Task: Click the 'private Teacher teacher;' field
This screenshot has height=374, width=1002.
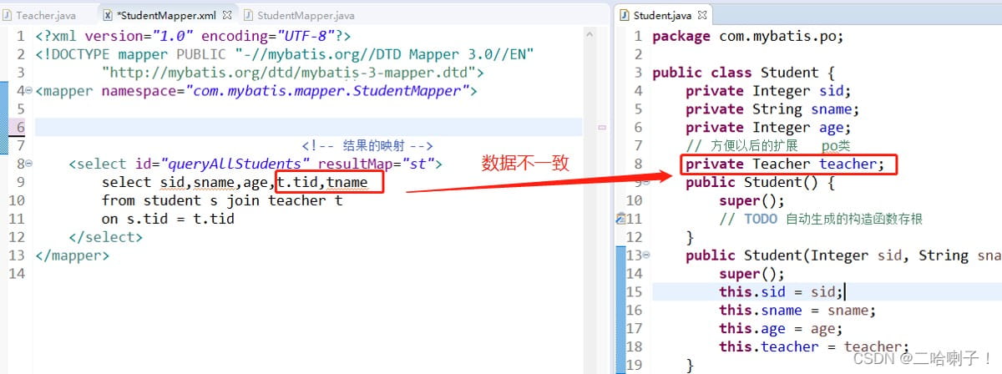Action: (785, 164)
